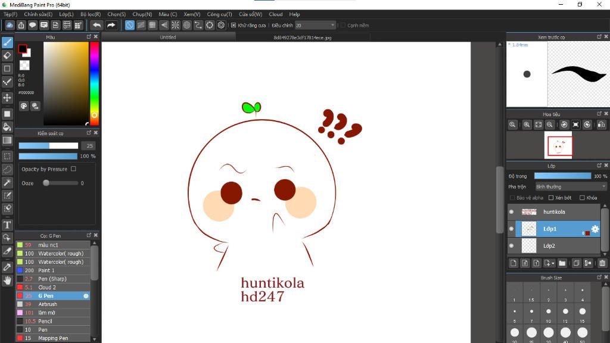Select the Bucket fill tool
Viewport: 610px width, 343px height.
[x=7, y=127]
